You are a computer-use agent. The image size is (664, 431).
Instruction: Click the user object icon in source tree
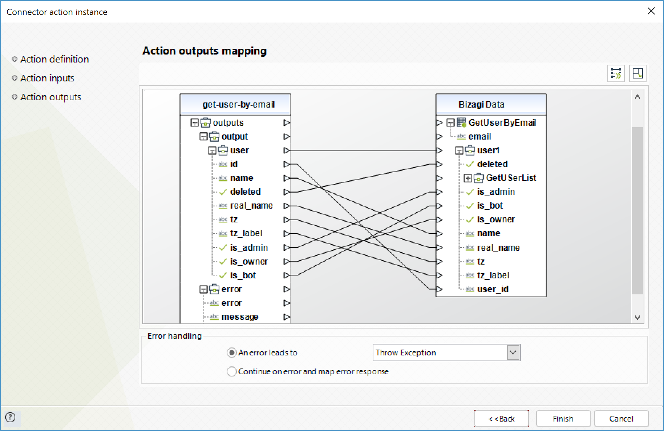click(x=223, y=150)
